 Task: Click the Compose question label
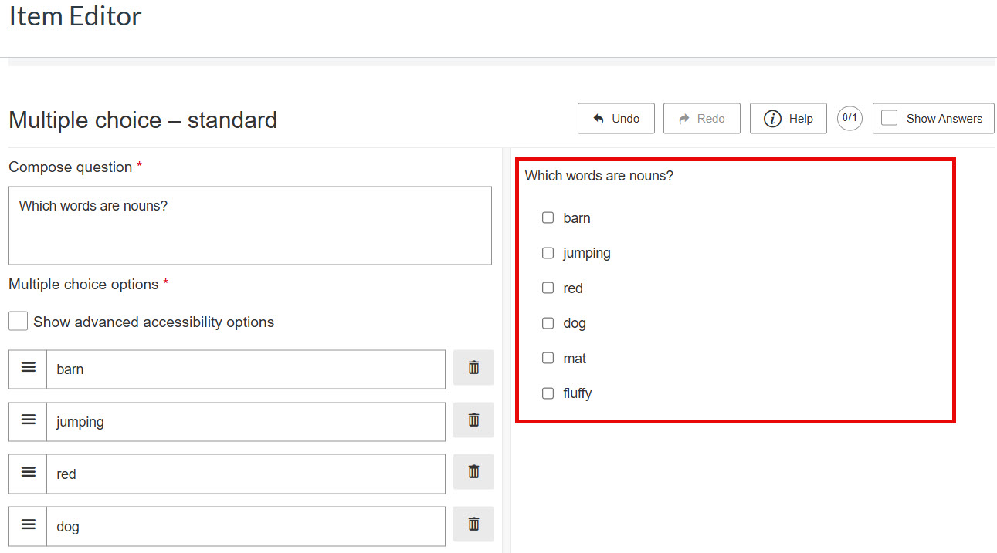tap(70, 167)
